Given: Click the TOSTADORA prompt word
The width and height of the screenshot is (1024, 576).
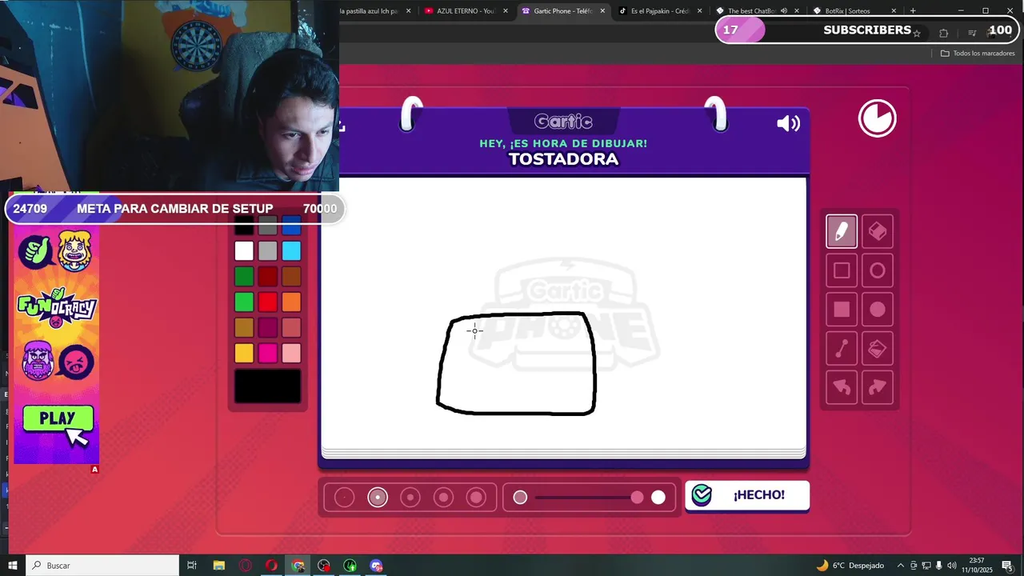Looking at the screenshot, I should coord(564,159).
